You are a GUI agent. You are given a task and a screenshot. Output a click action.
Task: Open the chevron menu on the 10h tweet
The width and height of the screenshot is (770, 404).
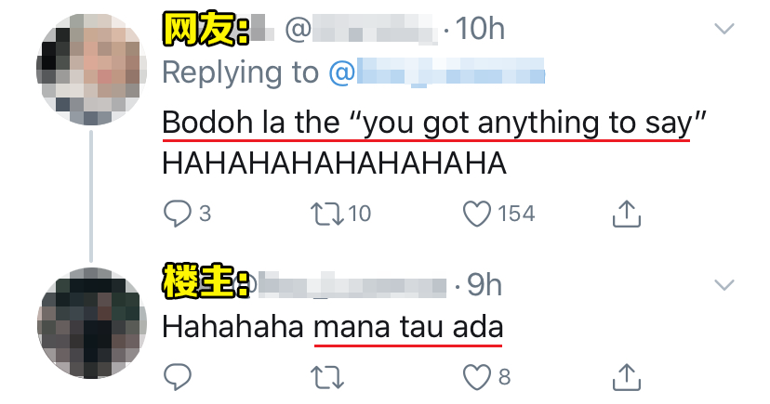[724, 29]
